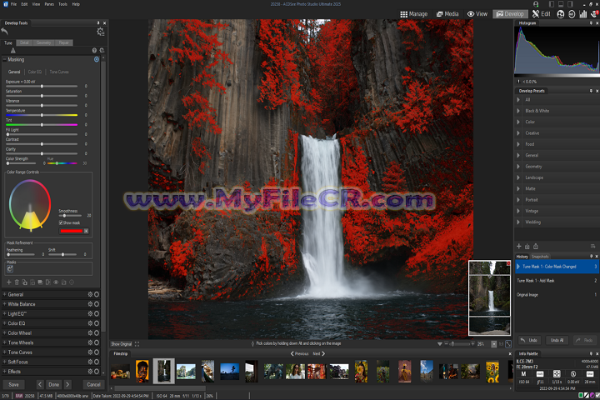Toggle the Color Wheel enable circle
The image size is (600, 400).
pyautogui.click(x=97, y=333)
